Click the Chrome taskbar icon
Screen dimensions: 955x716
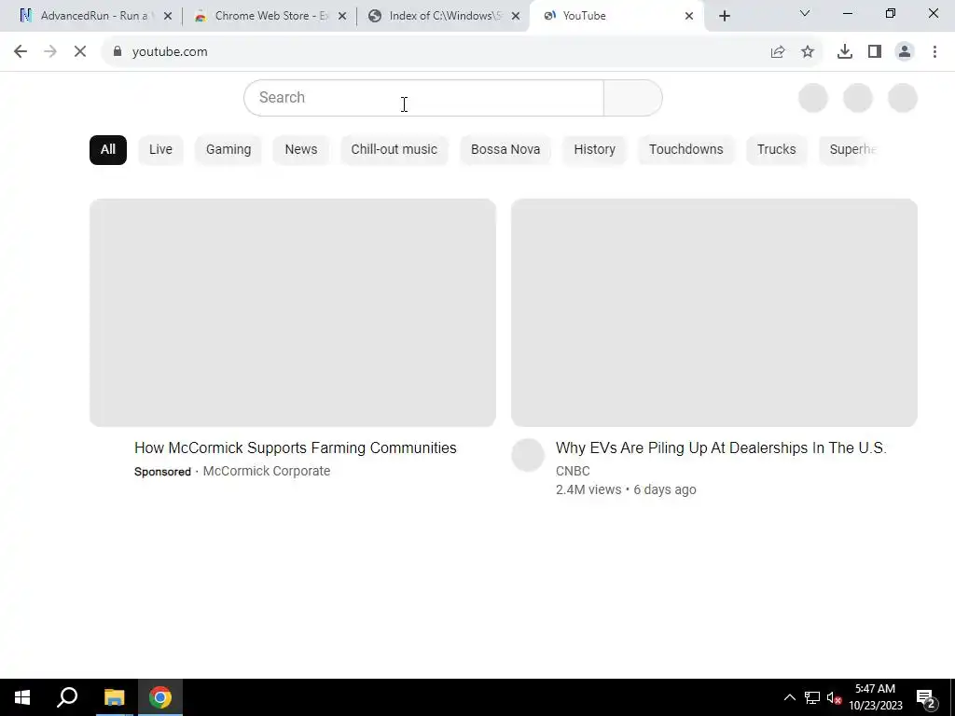[160, 697]
